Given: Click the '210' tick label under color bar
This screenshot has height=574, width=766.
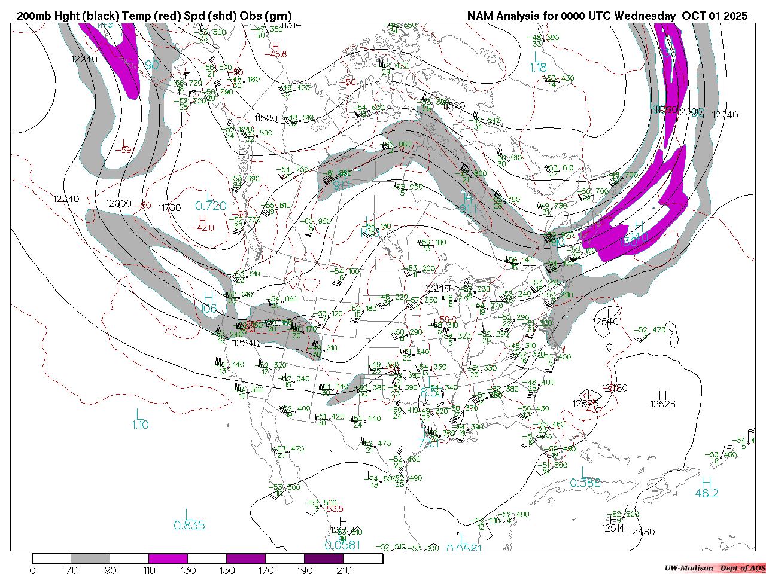Looking at the screenshot, I should pos(344,570).
